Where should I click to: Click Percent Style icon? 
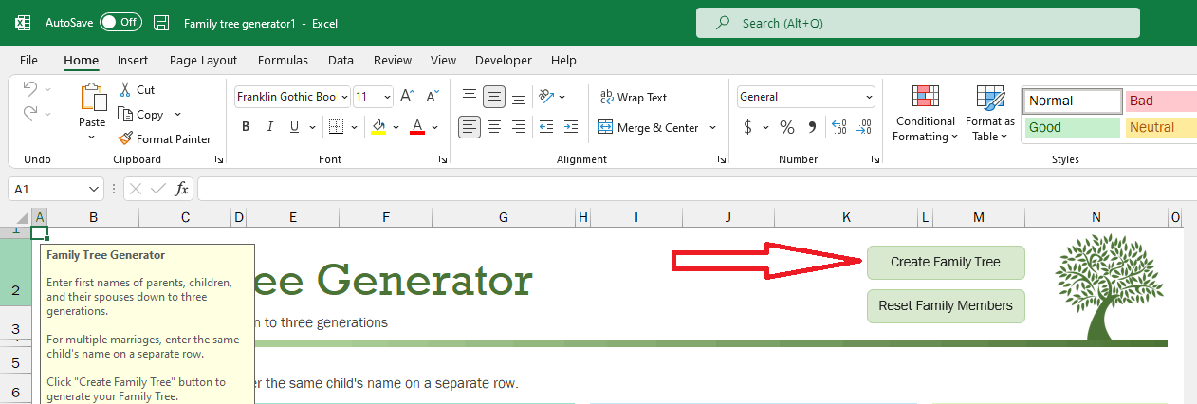point(786,127)
